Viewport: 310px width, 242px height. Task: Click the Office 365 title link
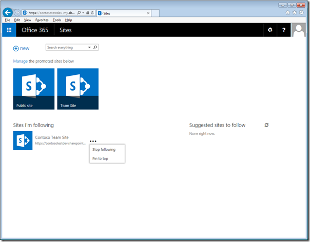pyautogui.click(x=35, y=30)
